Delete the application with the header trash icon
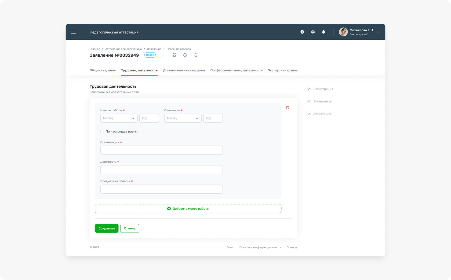Screen dimensions: 451x280 tap(196, 55)
